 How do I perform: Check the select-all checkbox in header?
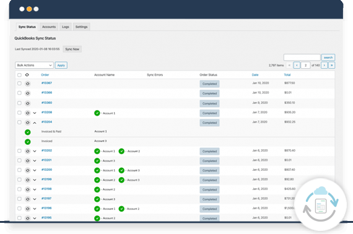point(19,75)
